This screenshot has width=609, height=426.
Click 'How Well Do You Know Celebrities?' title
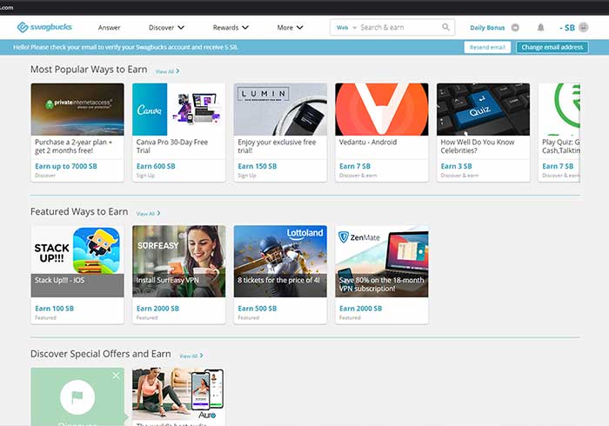[x=478, y=146]
